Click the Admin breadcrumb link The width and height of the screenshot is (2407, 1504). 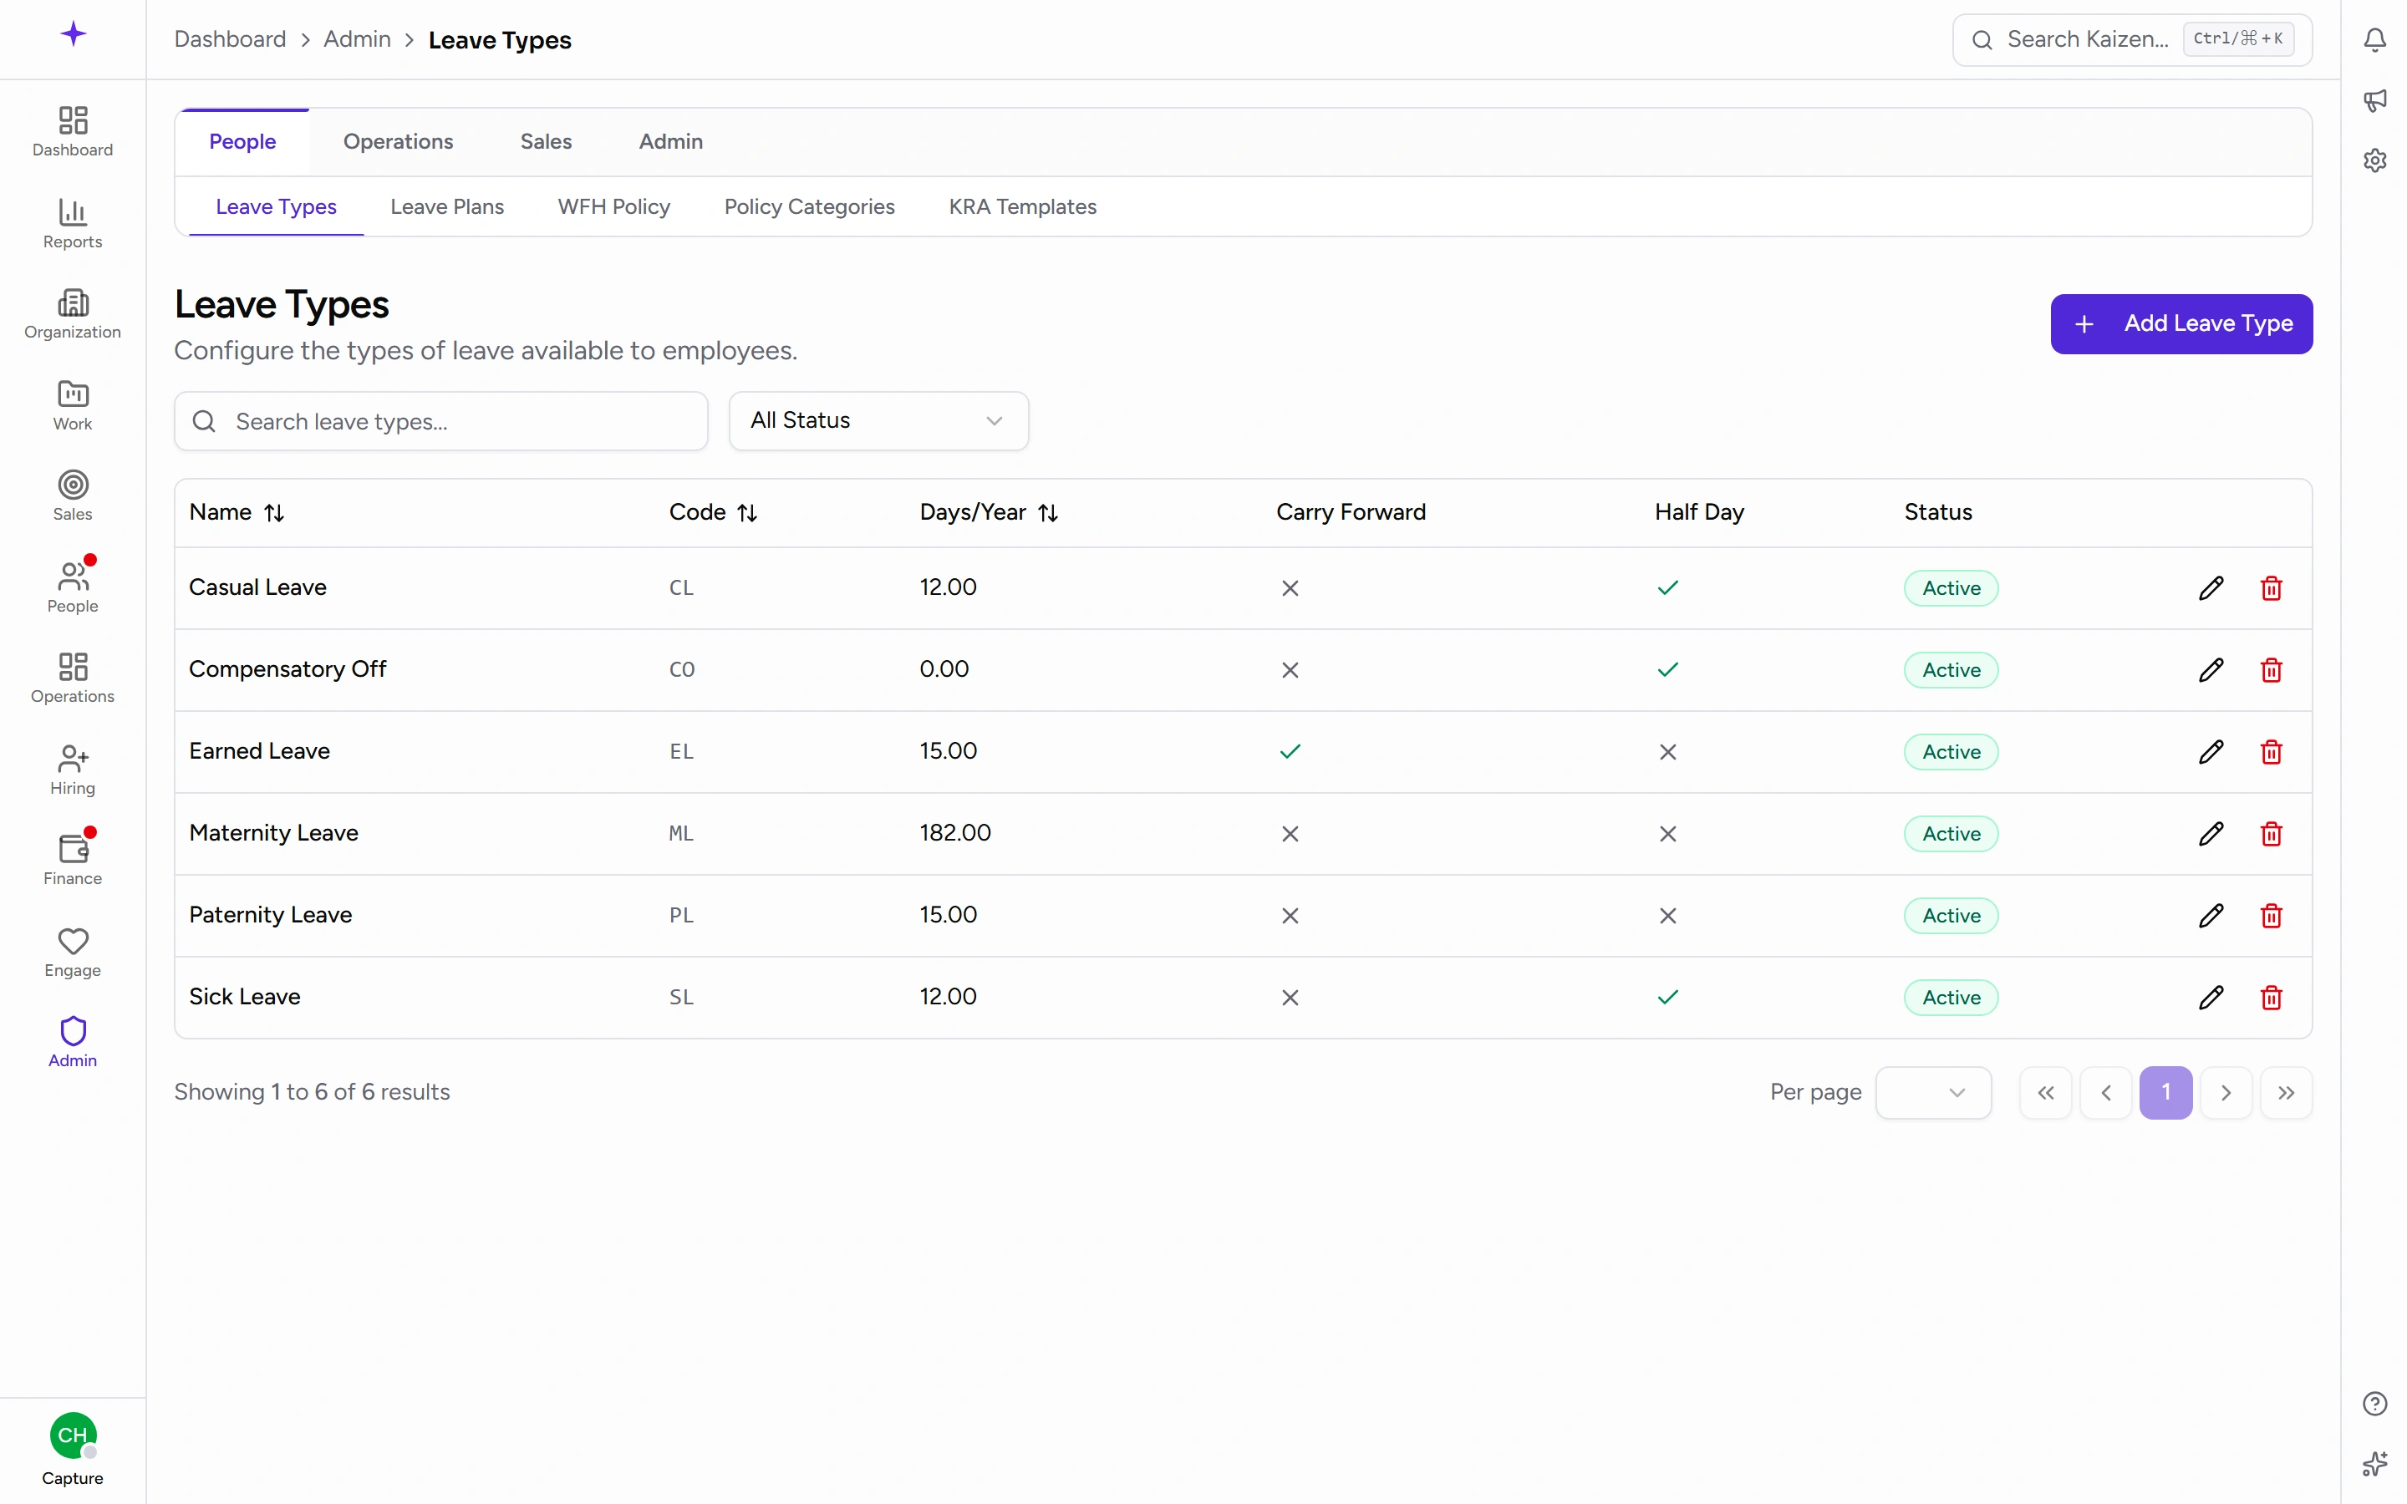(357, 40)
